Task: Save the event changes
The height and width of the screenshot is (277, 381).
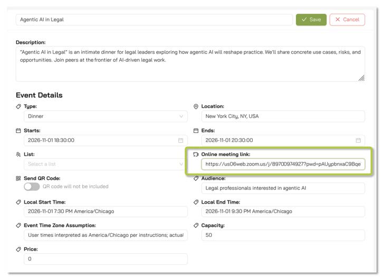Action: tap(311, 20)
